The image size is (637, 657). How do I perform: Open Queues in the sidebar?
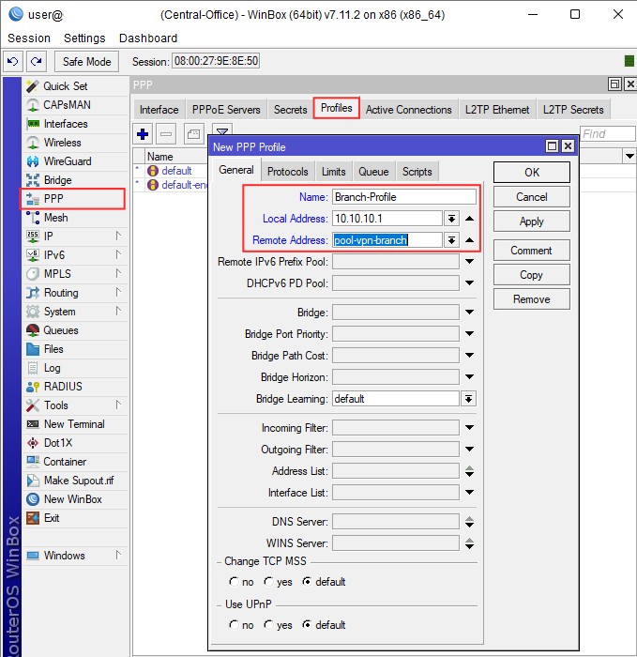(x=60, y=330)
